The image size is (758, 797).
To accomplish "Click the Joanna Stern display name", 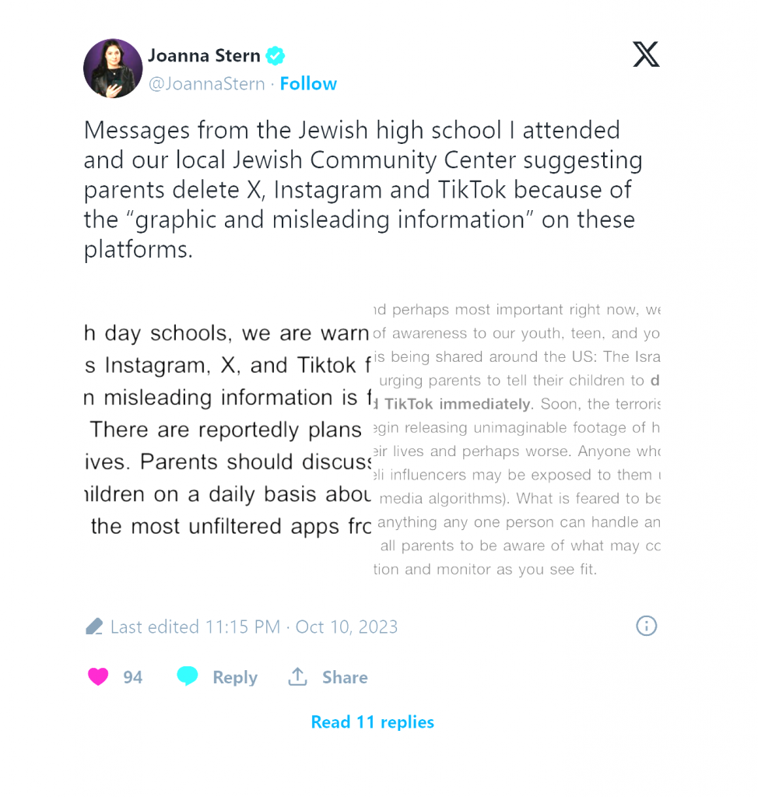I will (204, 55).
